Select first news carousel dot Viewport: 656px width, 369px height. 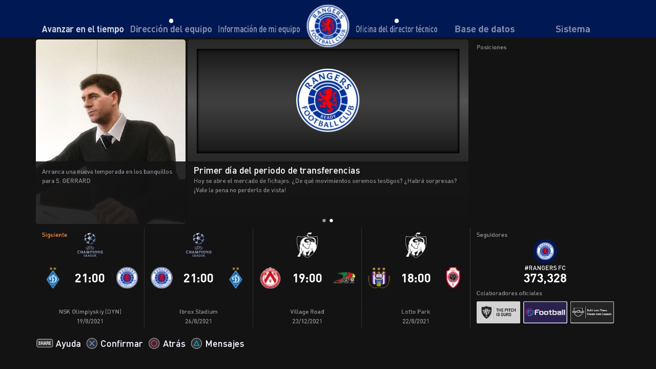click(324, 220)
